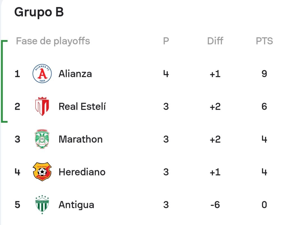
Task: Click the Real Estelí shield logo
Action: pos(42,106)
